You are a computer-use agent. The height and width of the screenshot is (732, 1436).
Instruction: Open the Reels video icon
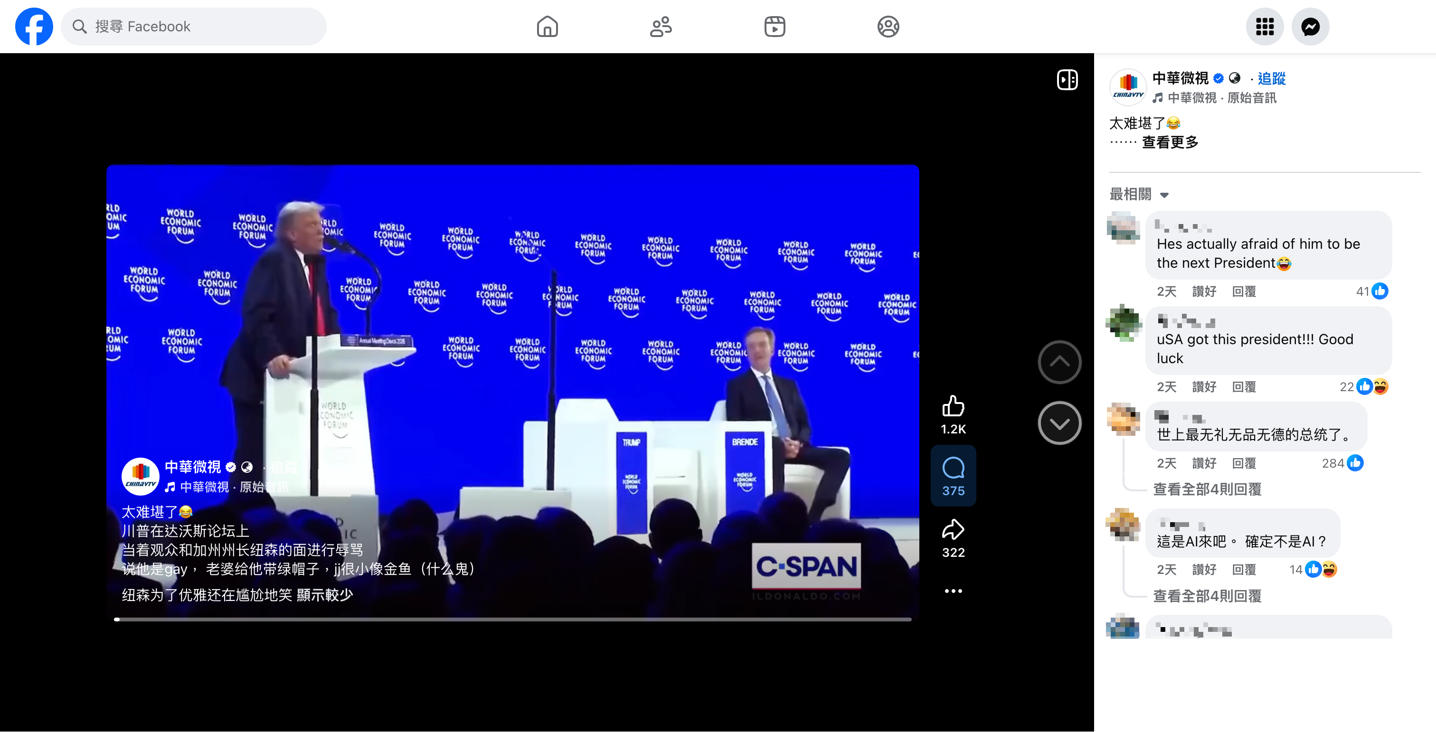pyautogui.click(x=775, y=26)
